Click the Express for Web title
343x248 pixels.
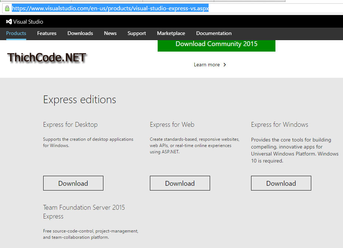pos(172,125)
